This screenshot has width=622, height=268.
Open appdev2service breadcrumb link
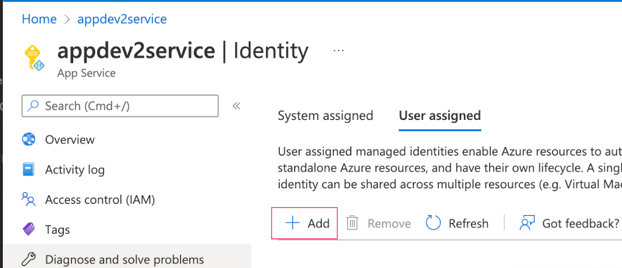(122, 19)
